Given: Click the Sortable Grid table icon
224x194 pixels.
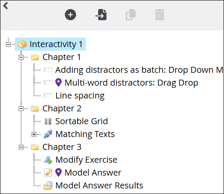Looking at the screenshot, I should click(x=48, y=122).
